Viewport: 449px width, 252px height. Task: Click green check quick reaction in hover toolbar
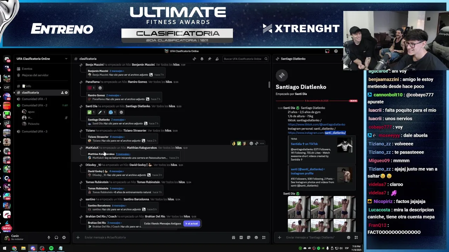(x=239, y=143)
